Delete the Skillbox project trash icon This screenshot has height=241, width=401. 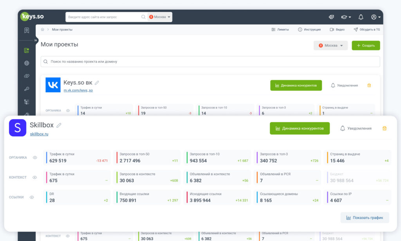click(x=385, y=128)
